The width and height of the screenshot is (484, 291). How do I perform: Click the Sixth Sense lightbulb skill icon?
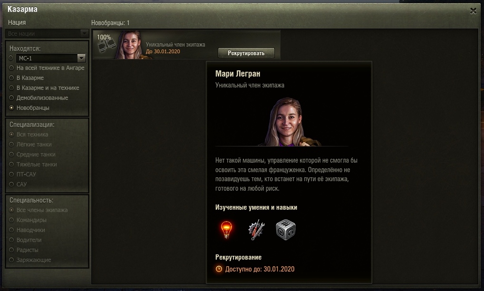(226, 230)
